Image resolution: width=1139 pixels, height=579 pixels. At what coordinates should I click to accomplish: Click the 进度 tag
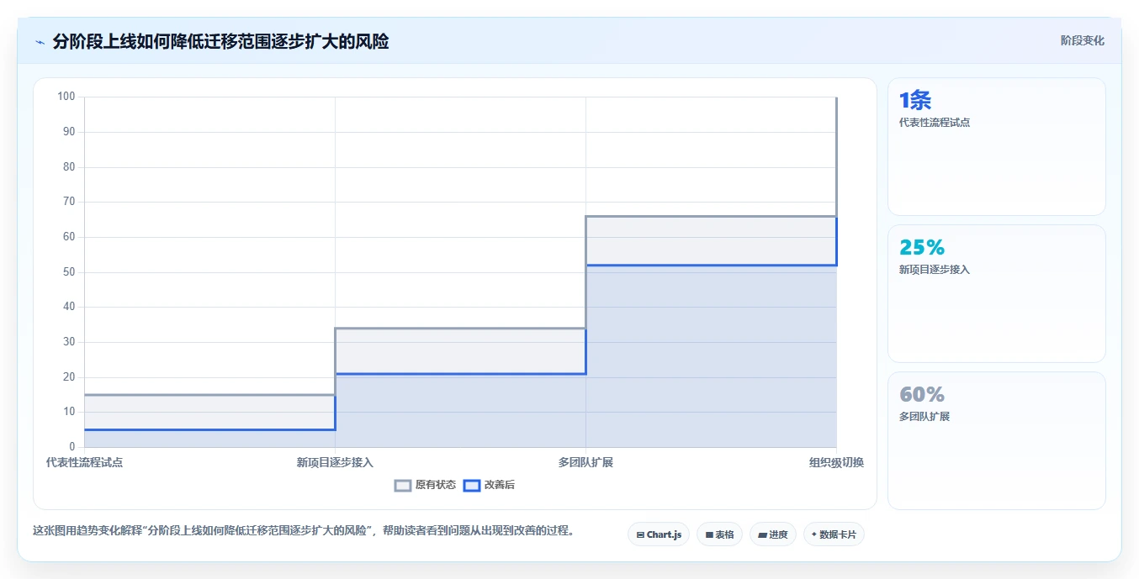(773, 534)
